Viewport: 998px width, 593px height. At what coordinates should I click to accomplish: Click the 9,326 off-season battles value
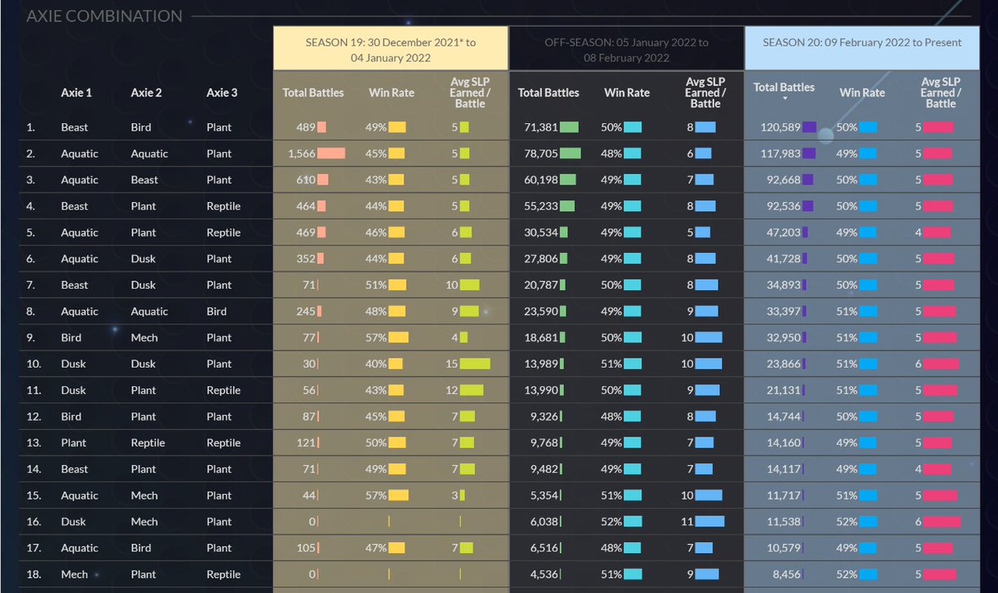544,417
